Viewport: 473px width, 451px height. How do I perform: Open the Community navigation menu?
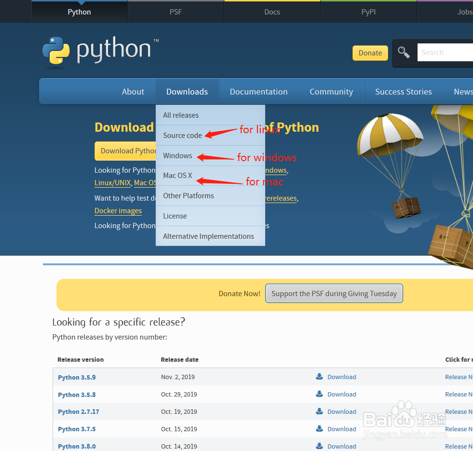pyautogui.click(x=331, y=92)
